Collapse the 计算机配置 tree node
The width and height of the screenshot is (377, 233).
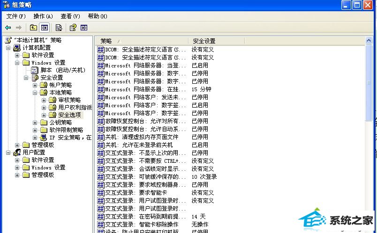pos(8,48)
